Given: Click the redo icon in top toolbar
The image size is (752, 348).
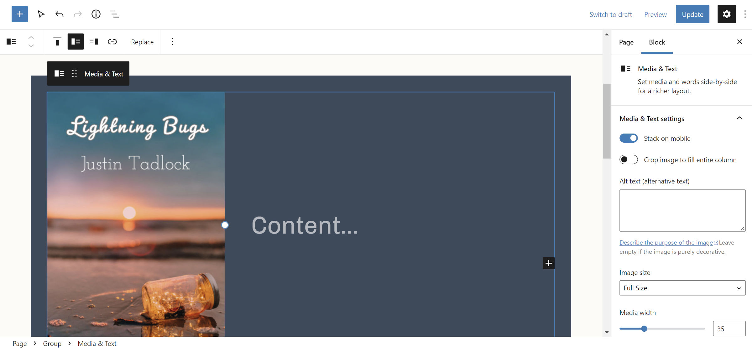Looking at the screenshot, I should tap(77, 14).
